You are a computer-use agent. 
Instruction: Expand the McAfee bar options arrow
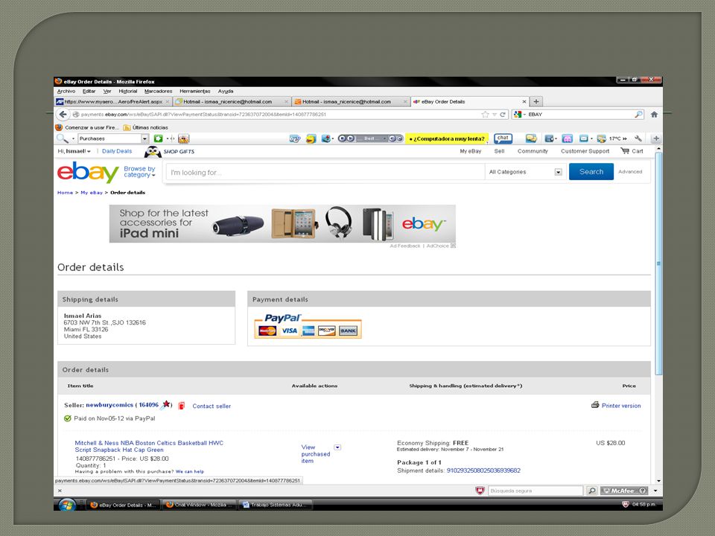pos(655,491)
